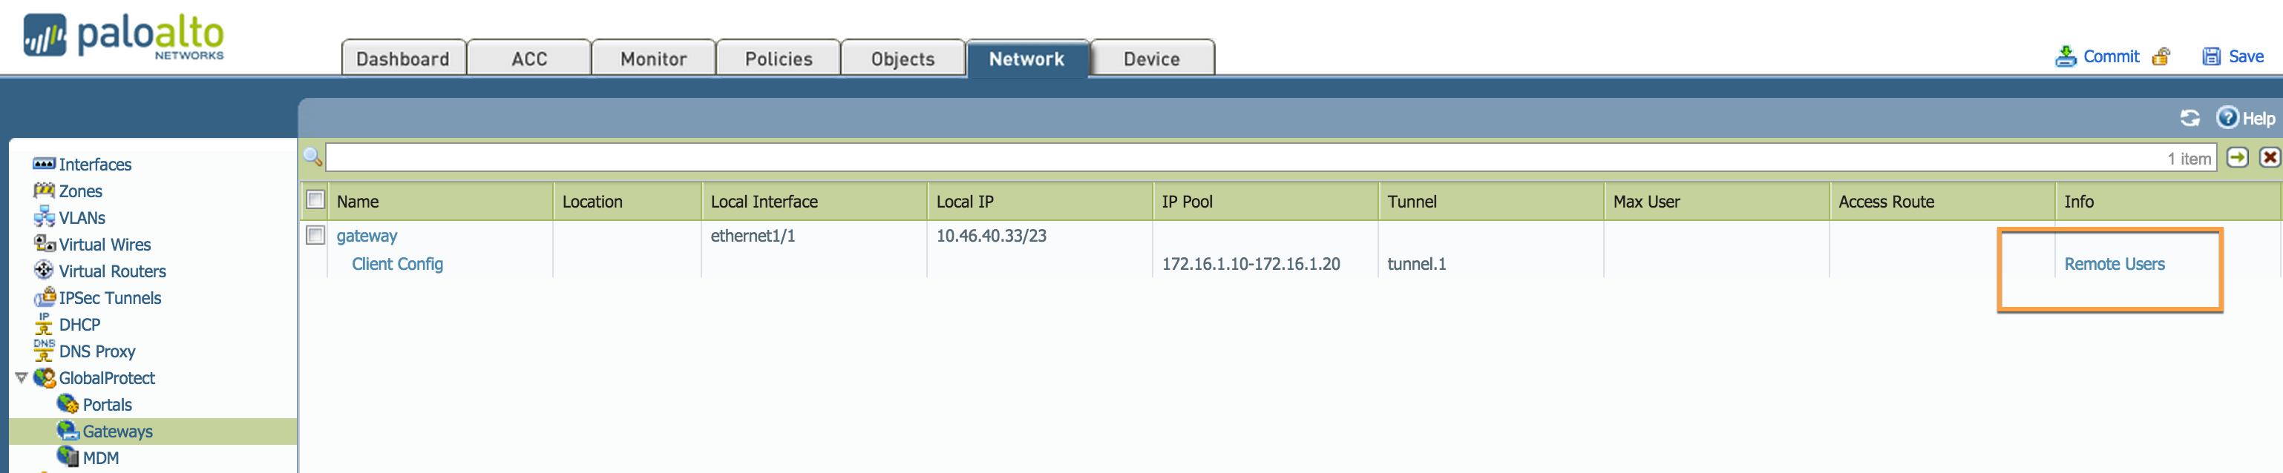Click in the filter search field
2283x473 pixels.
coord(1241,158)
